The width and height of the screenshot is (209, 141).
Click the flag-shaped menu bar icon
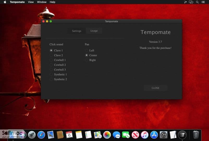pyautogui.click(x=185, y=2)
